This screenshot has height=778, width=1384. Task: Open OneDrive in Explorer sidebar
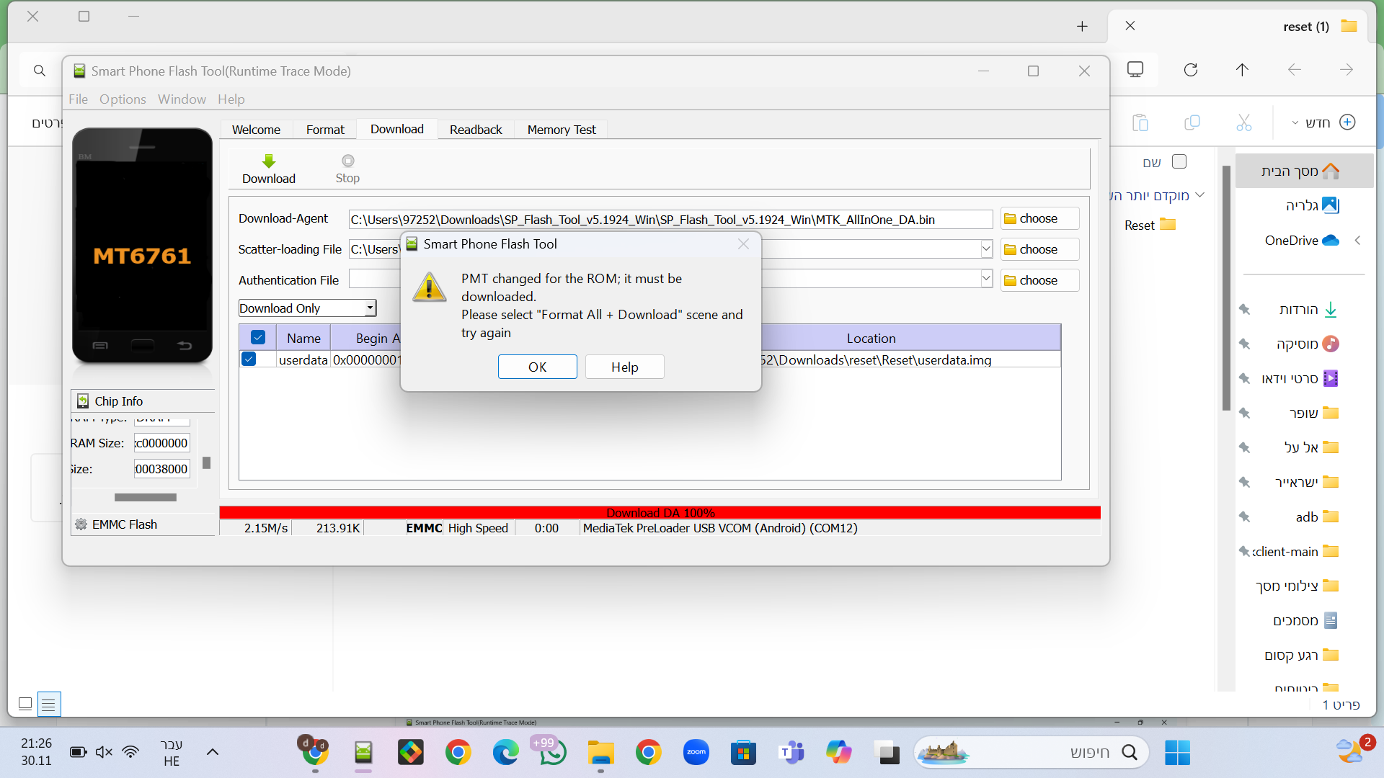(x=1302, y=240)
